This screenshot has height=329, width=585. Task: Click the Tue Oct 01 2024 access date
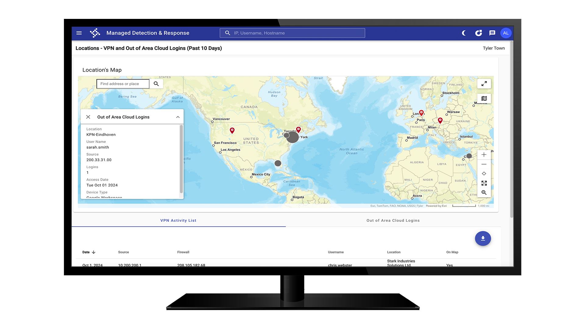tap(102, 185)
